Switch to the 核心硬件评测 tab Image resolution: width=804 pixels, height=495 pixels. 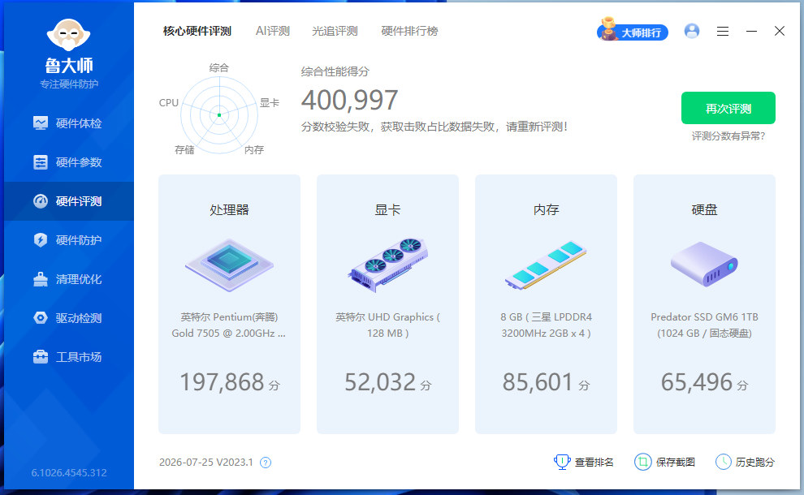point(197,31)
